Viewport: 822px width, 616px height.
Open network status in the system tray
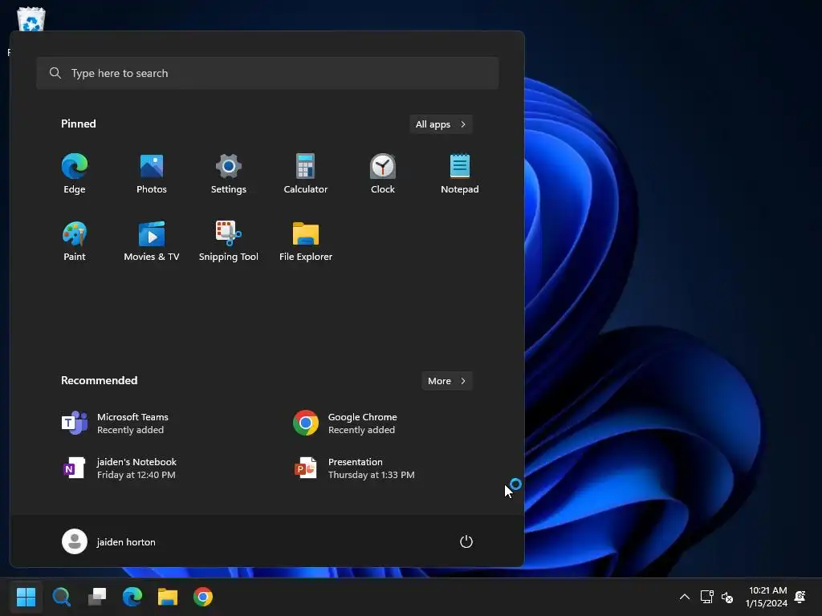tap(706, 597)
